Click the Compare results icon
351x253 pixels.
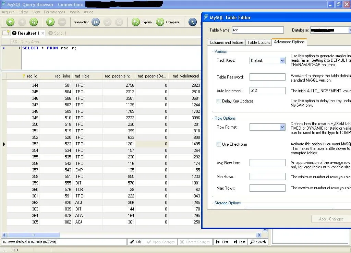click(160, 22)
